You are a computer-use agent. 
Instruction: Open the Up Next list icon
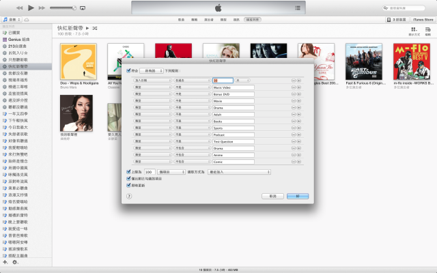point(298,8)
